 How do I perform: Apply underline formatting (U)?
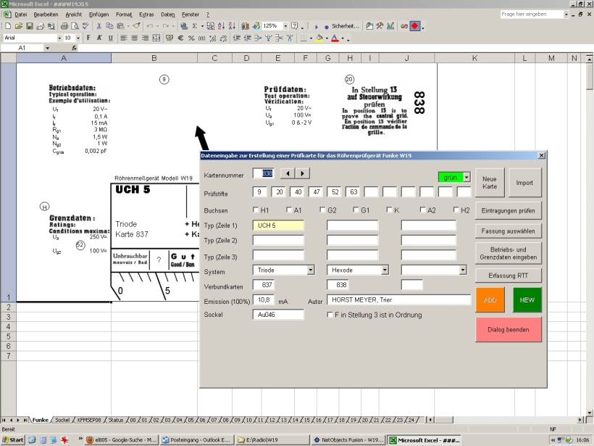tap(110, 38)
